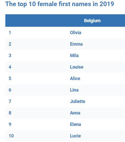Select the name Alice
Screen dimensions: 125x142
point(75,79)
